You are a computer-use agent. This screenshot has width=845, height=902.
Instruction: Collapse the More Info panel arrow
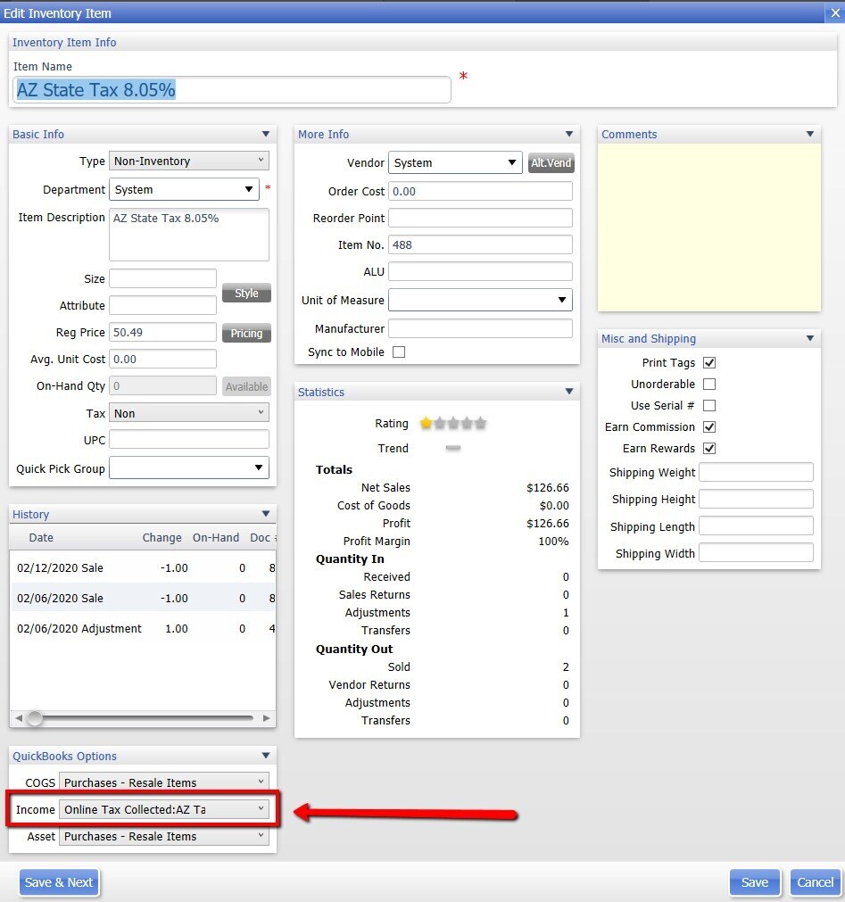pyautogui.click(x=569, y=134)
